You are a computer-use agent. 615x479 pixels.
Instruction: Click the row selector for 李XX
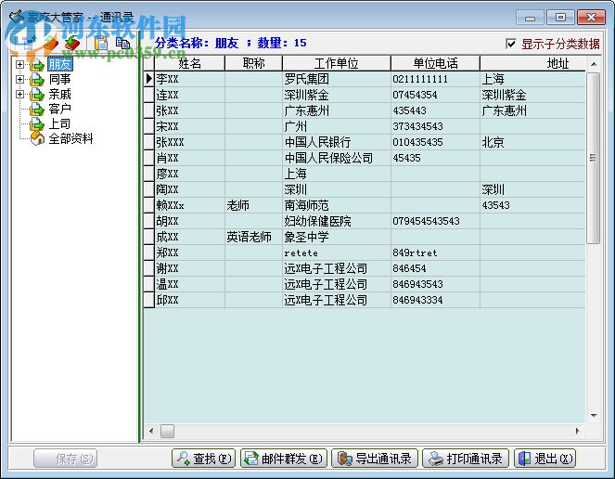(x=149, y=79)
